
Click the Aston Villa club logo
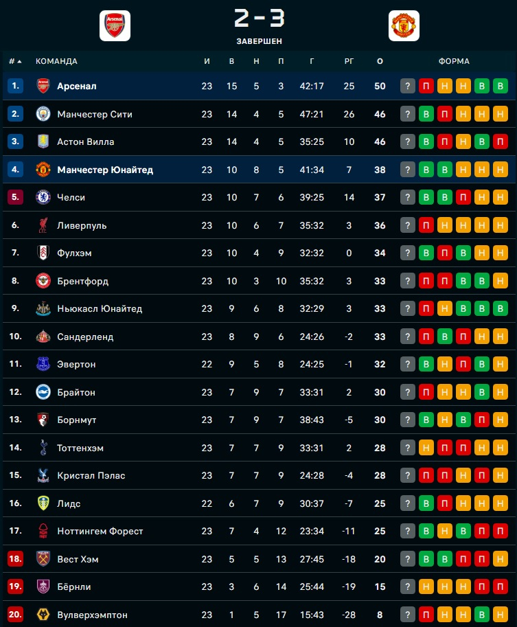coord(43,141)
